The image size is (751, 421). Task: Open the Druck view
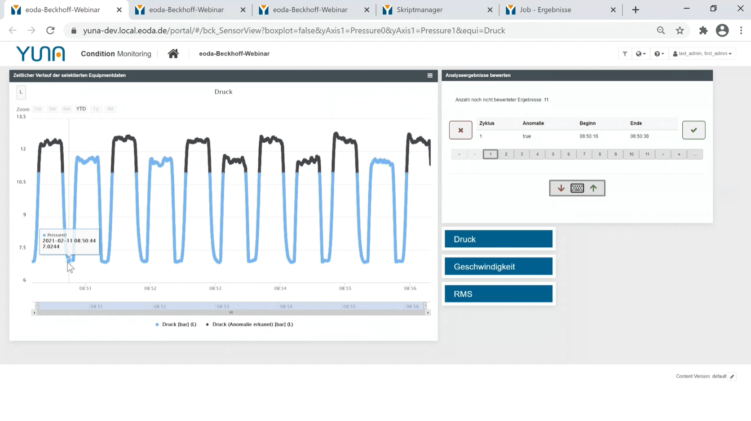coord(499,239)
